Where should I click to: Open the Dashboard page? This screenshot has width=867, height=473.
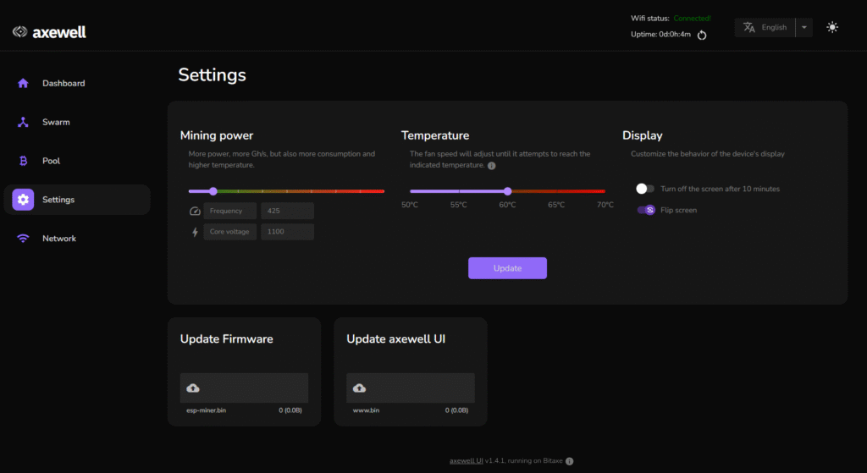tap(64, 83)
